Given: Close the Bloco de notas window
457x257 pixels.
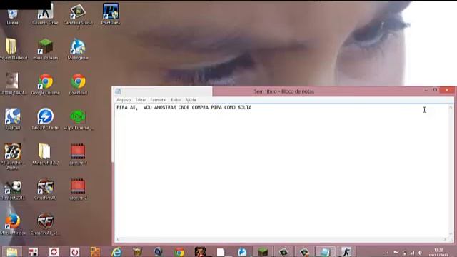Looking at the screenshot, I should click(447, 91).
